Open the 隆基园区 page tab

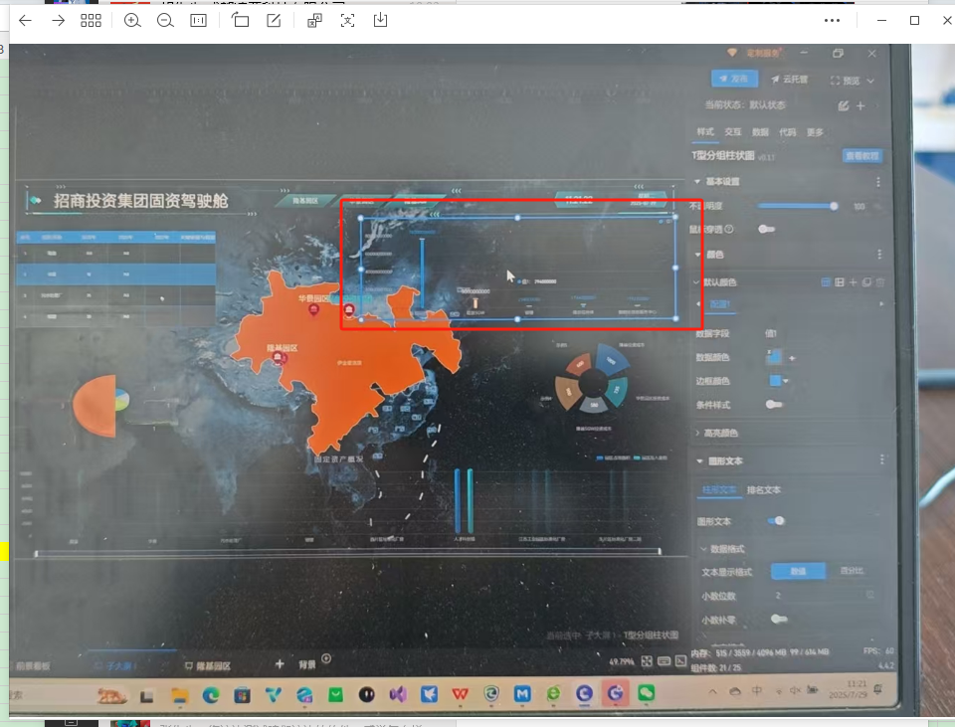pyautogui.click(x=208, y=666)
